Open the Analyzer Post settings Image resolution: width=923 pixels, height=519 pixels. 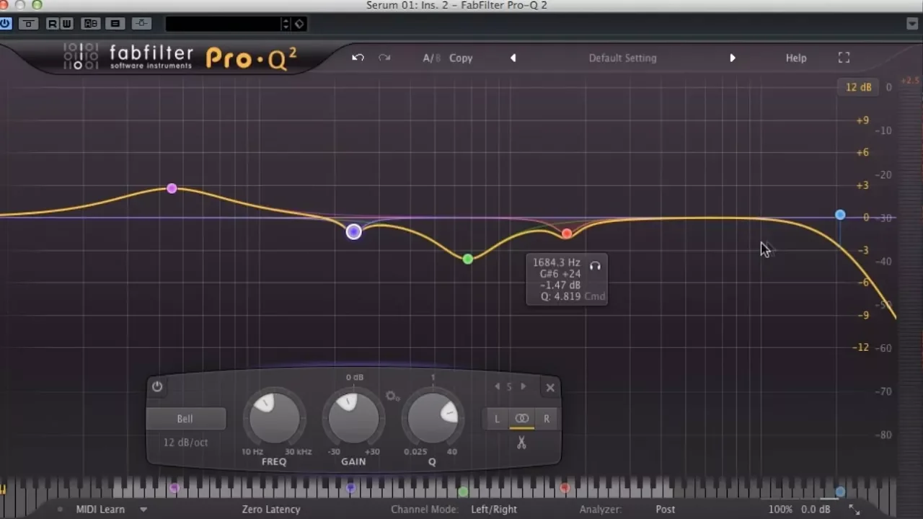click(666, 509)
